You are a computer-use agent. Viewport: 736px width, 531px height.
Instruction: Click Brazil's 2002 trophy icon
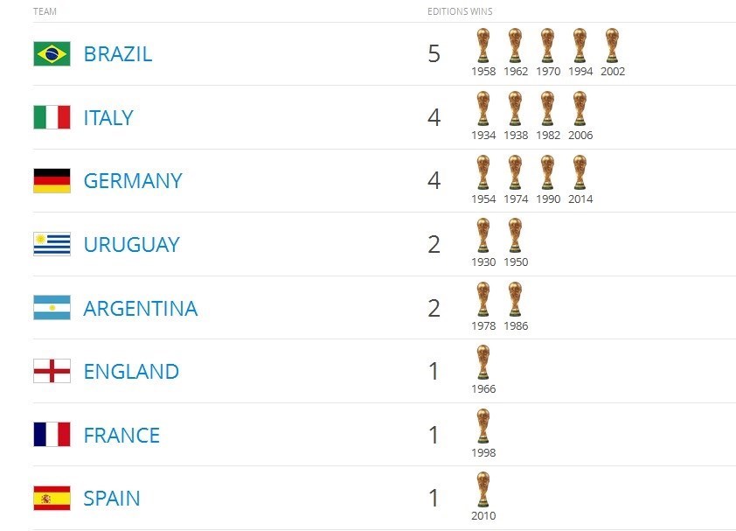coord(612,45)
